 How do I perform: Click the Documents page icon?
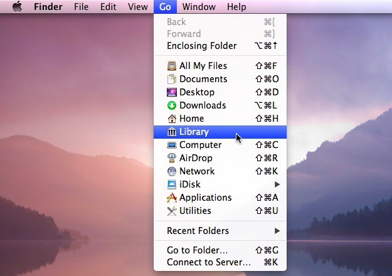(172, 79)
